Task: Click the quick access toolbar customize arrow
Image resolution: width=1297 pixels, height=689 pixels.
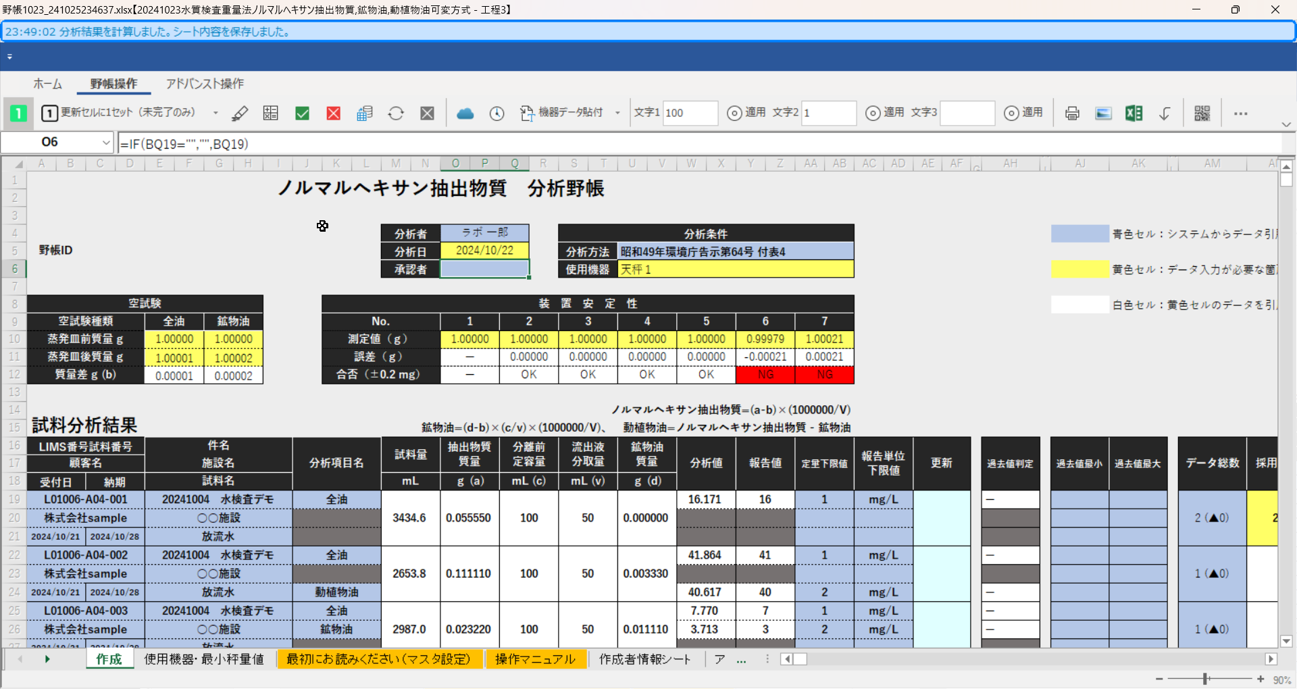Action: [9, 57]
